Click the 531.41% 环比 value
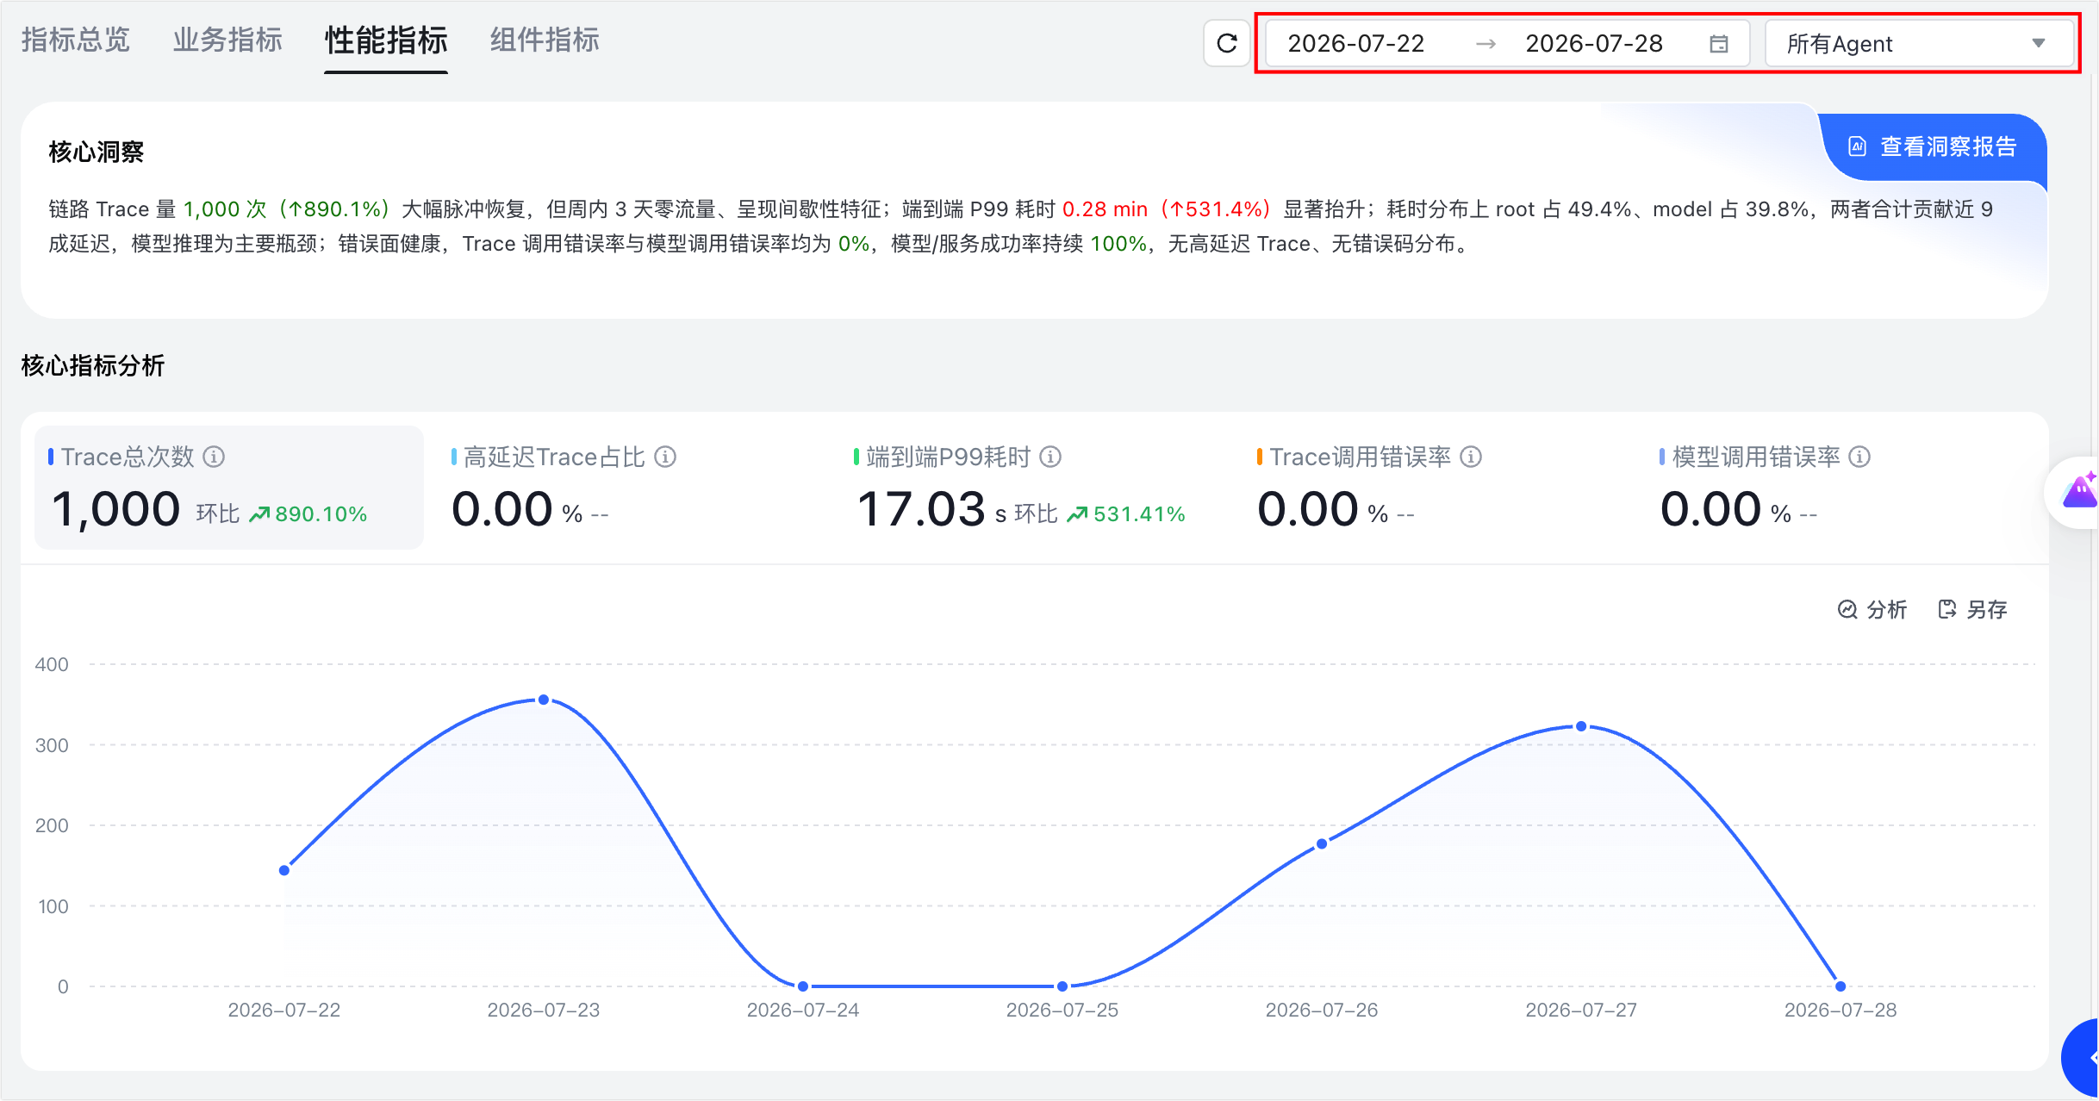The width and height of the screenshot is (2099, 1101). point(1126,514)
